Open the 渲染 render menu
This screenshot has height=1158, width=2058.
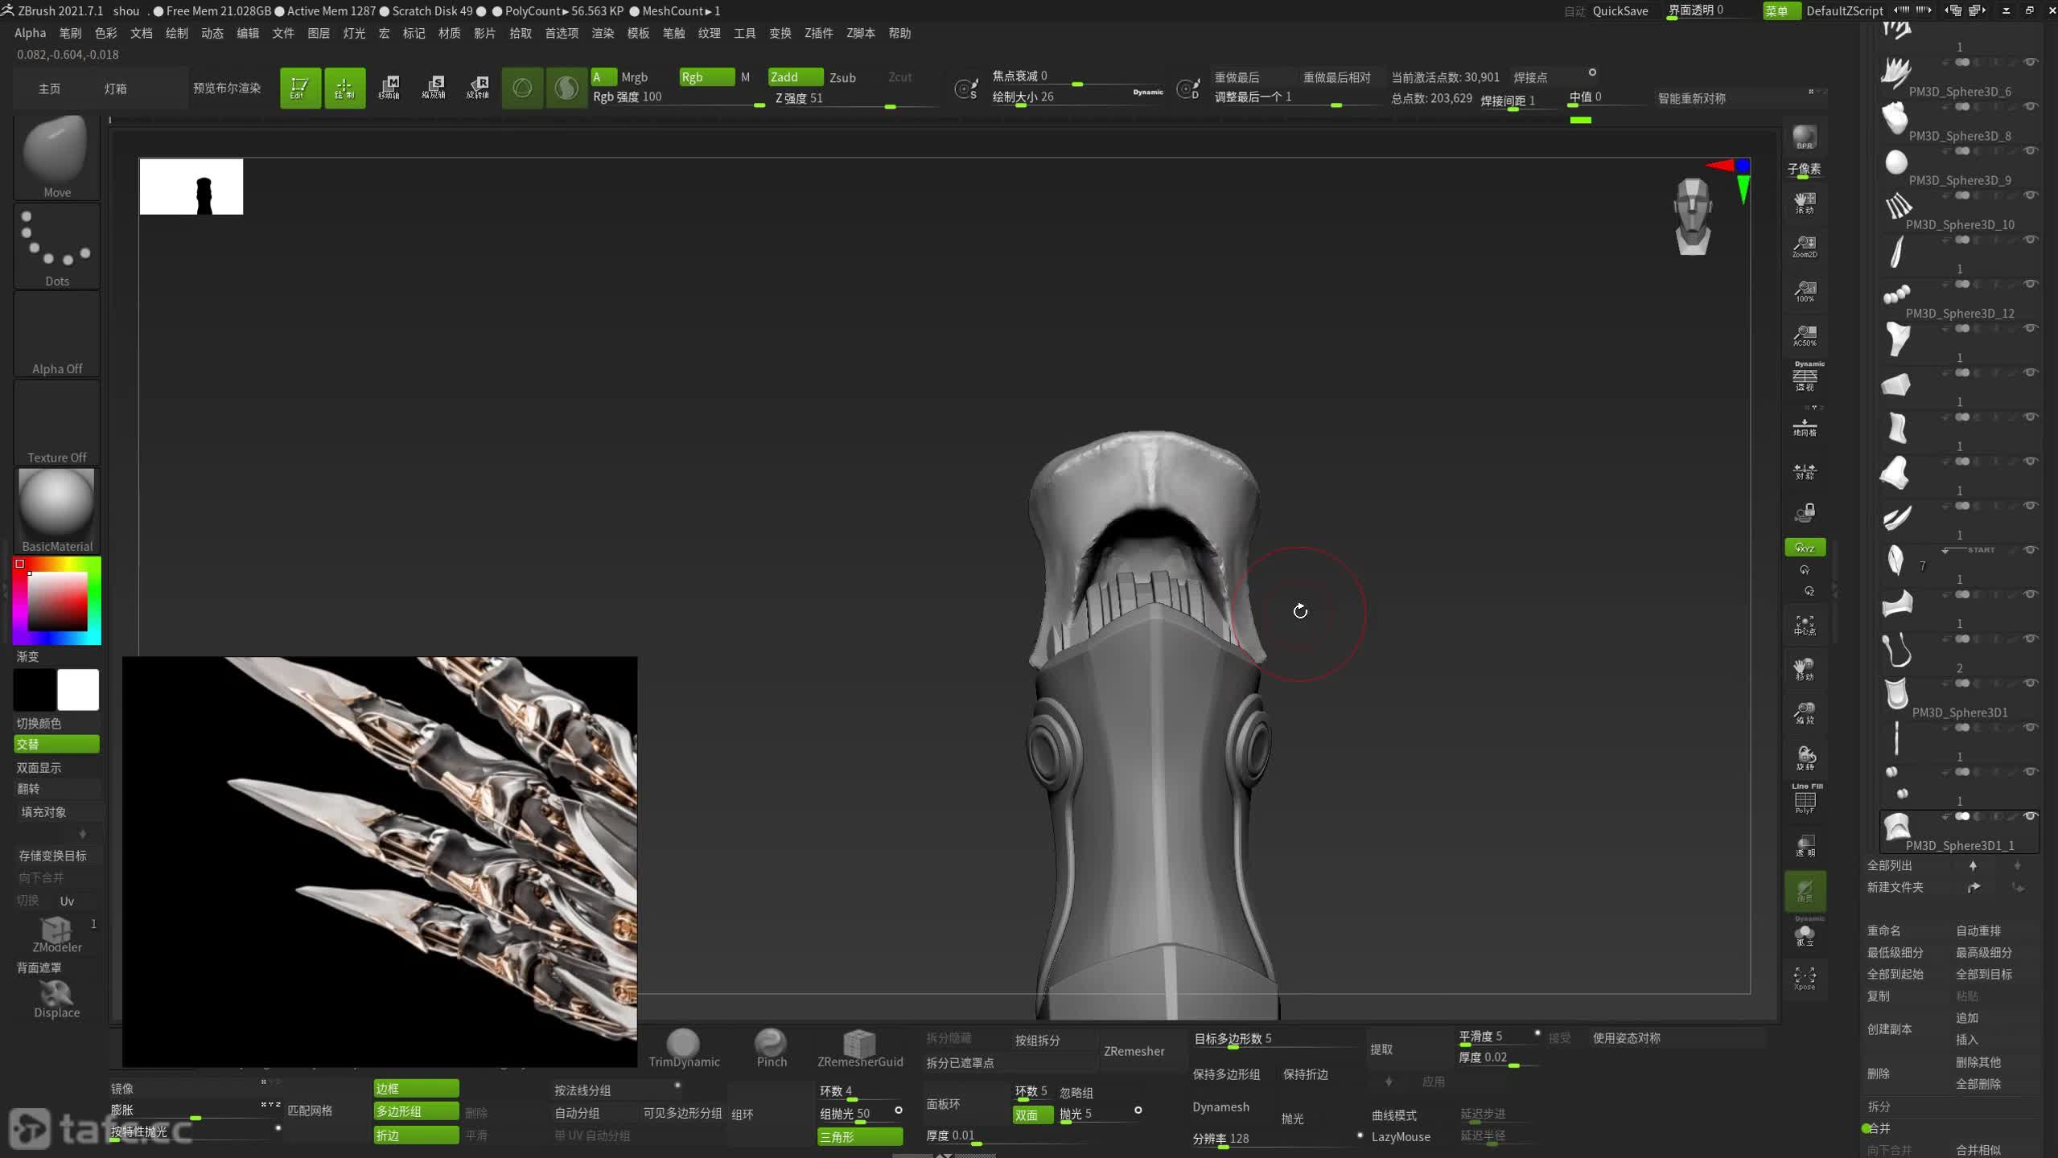603,33
